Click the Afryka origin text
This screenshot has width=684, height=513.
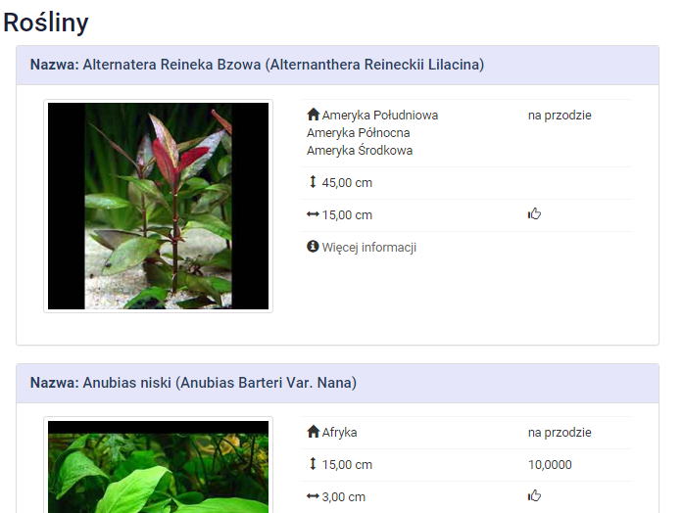pos(339,433)
